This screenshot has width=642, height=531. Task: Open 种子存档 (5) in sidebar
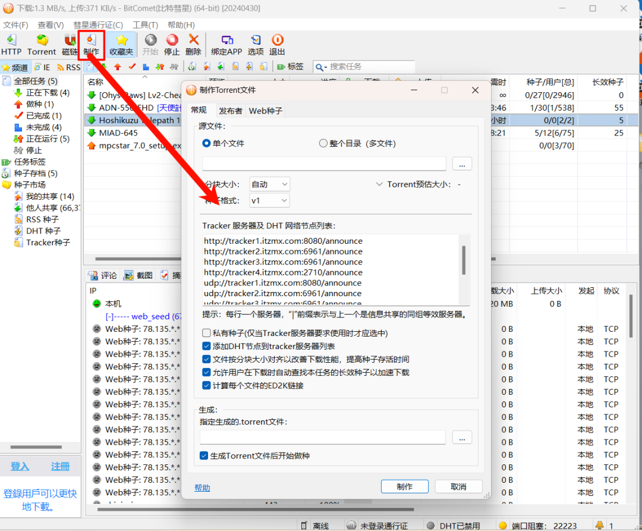point(30,174)
